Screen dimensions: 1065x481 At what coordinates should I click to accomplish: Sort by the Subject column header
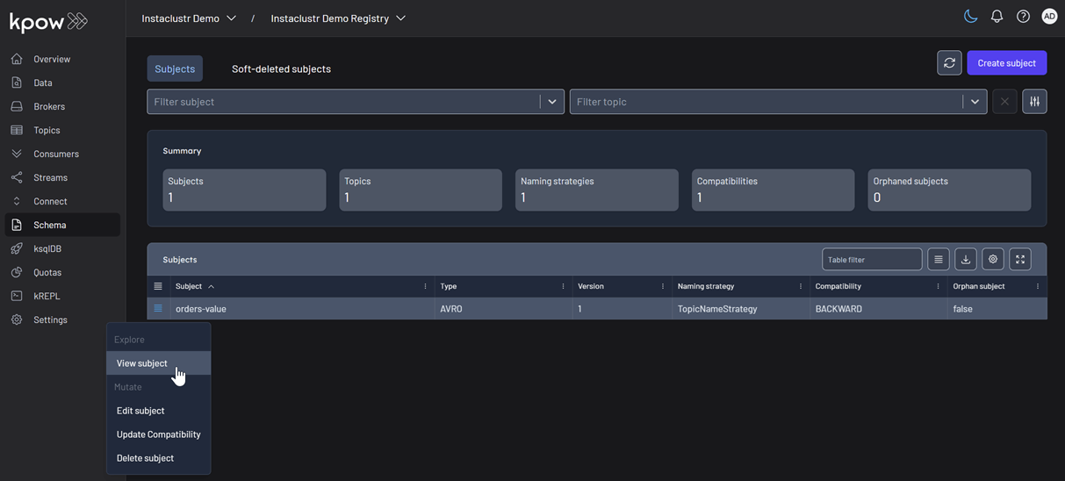tap(189, 286)
